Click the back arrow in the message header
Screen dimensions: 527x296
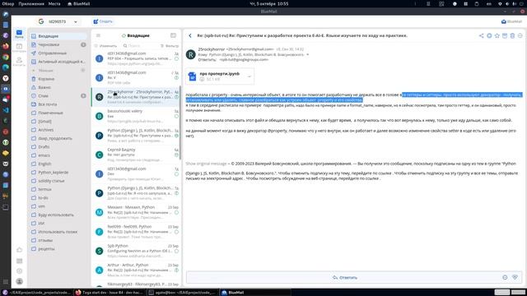click(190, 35)
